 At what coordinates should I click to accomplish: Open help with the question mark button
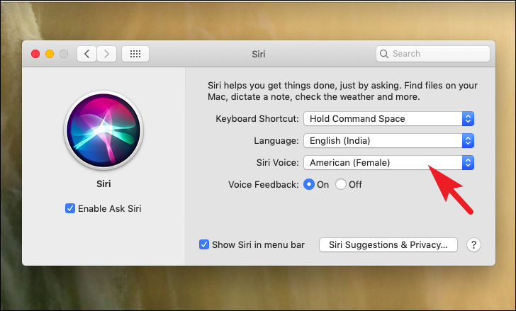[x=473, y=245]
